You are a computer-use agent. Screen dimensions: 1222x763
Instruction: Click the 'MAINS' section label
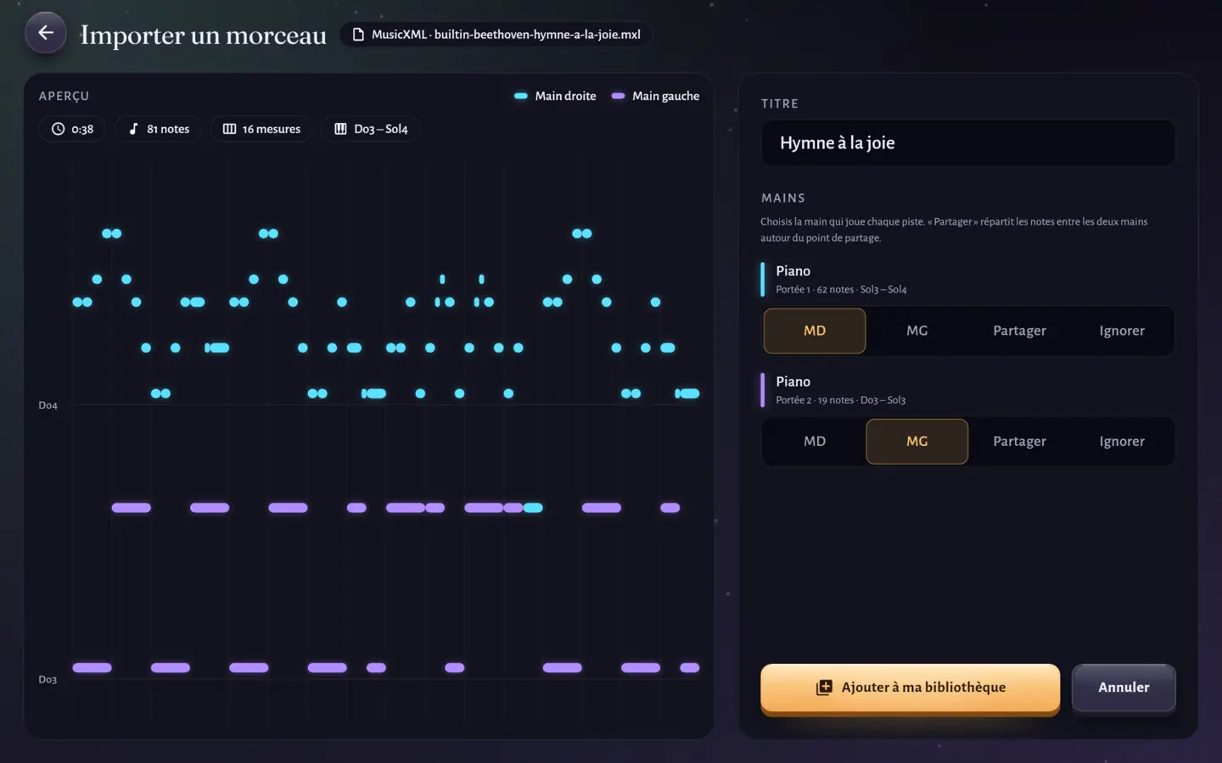783,198
